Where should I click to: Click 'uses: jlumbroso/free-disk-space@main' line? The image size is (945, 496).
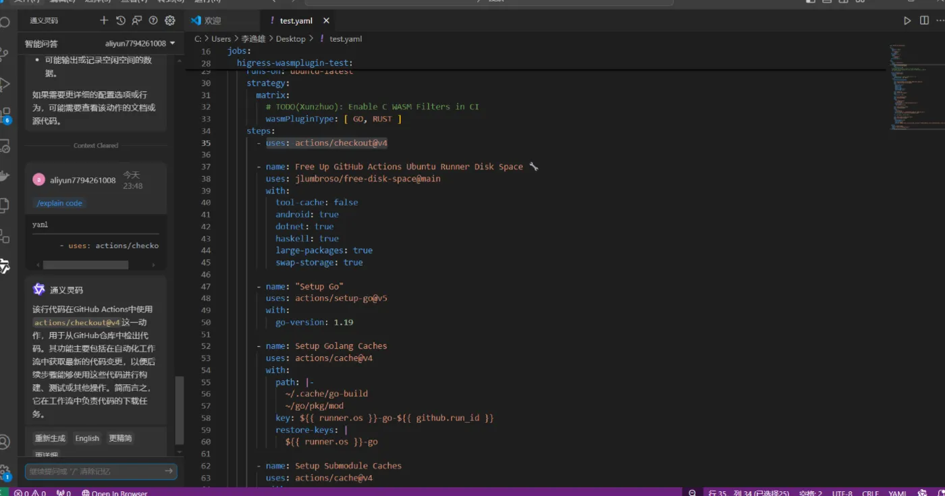click(x=353, y=179)
